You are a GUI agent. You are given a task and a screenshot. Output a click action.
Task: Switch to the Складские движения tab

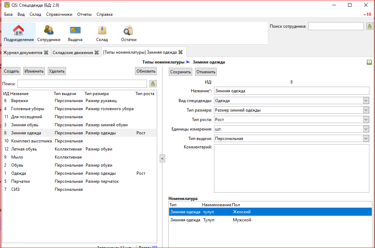point(73,53)
